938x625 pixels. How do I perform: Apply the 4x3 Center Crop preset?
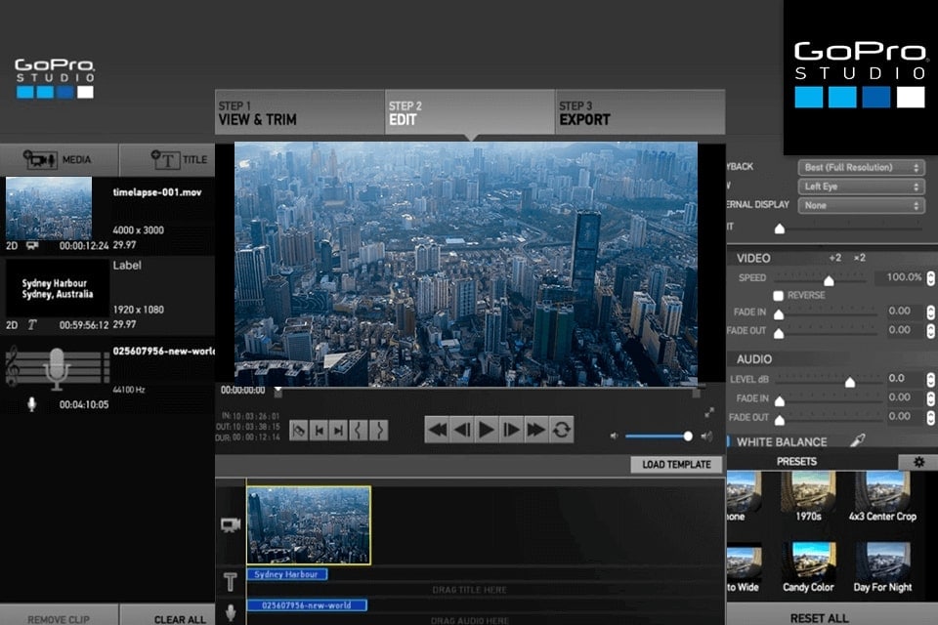(882, 496)
